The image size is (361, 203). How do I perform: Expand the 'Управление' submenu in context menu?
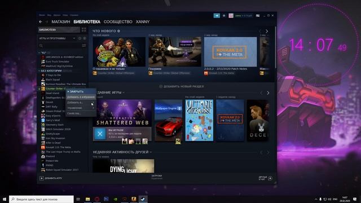81,108
